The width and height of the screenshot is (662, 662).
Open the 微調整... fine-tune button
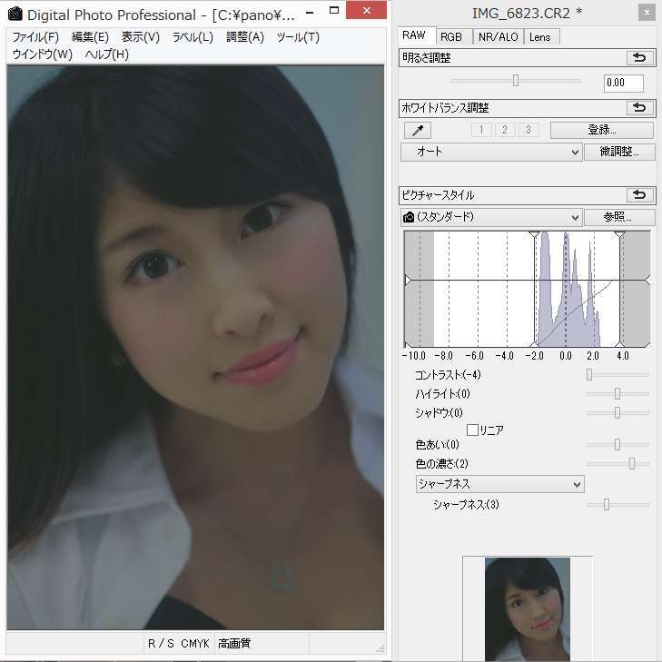(619, 152)
